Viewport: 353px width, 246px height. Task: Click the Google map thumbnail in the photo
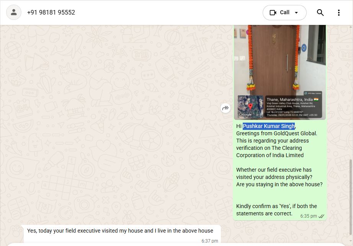pyautogui.click(x=250, y=107)
